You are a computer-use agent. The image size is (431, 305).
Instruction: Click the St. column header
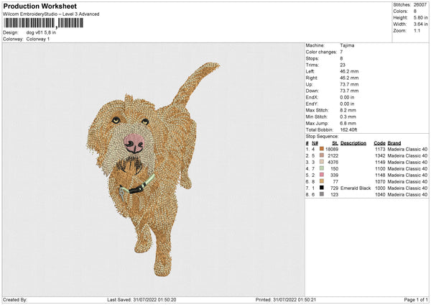(x=335, y=142)
